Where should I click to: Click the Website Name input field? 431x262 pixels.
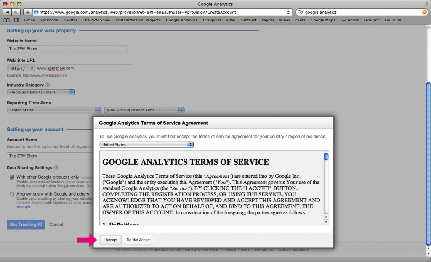(x=67, y=49)
